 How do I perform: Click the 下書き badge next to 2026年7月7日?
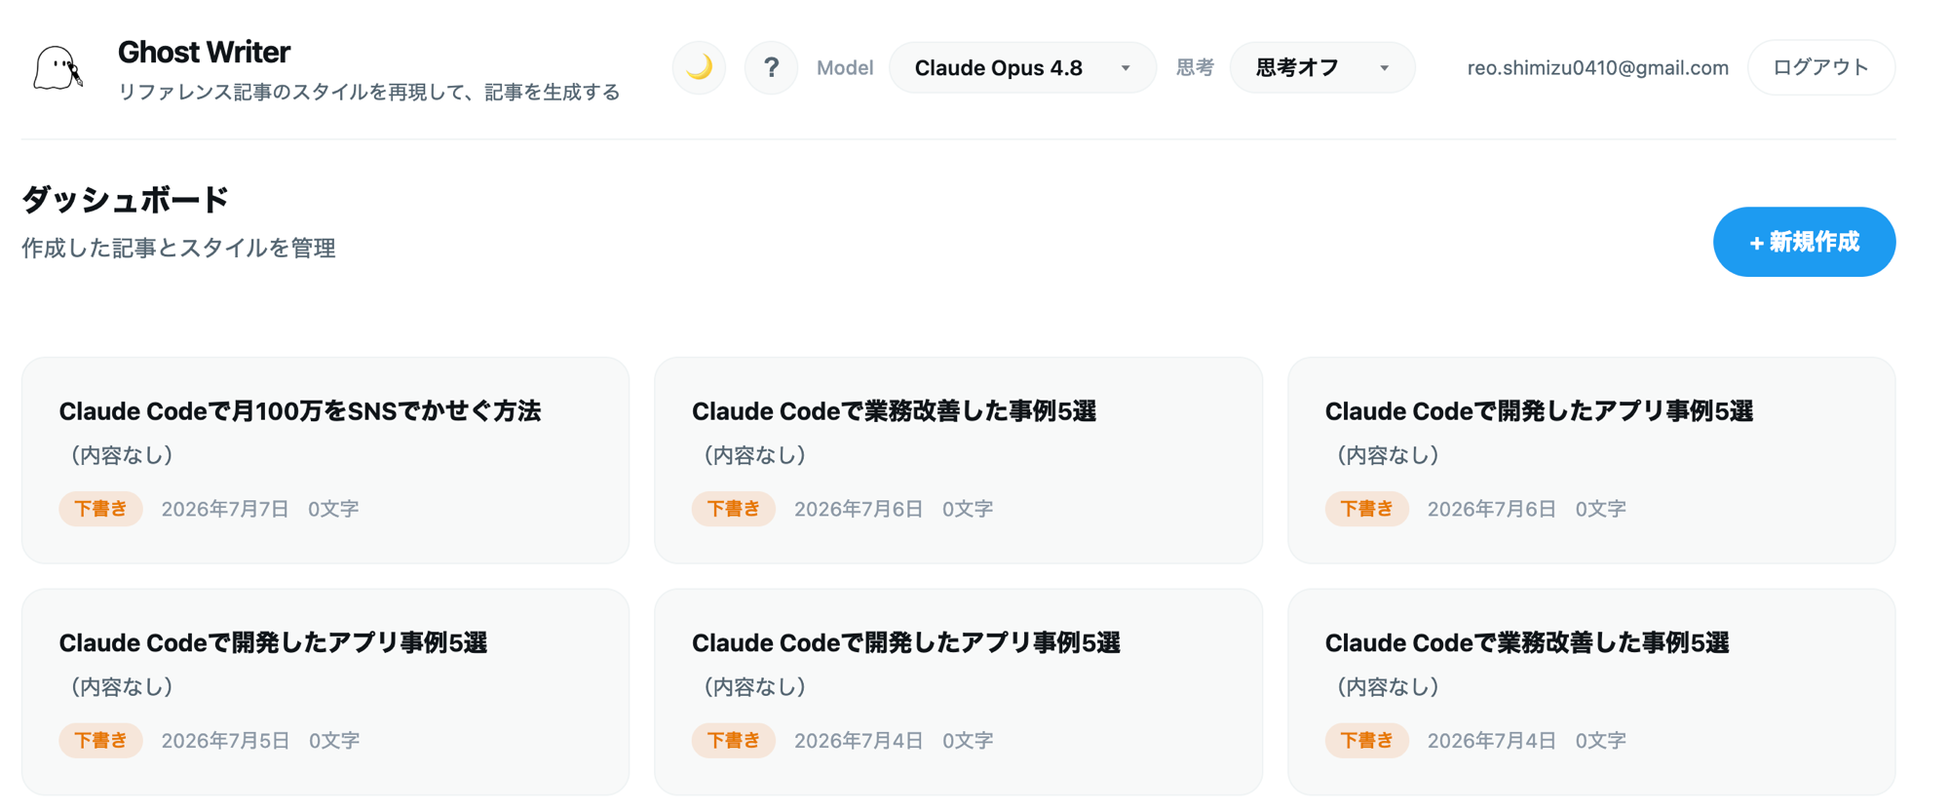[x=100, y=509]
